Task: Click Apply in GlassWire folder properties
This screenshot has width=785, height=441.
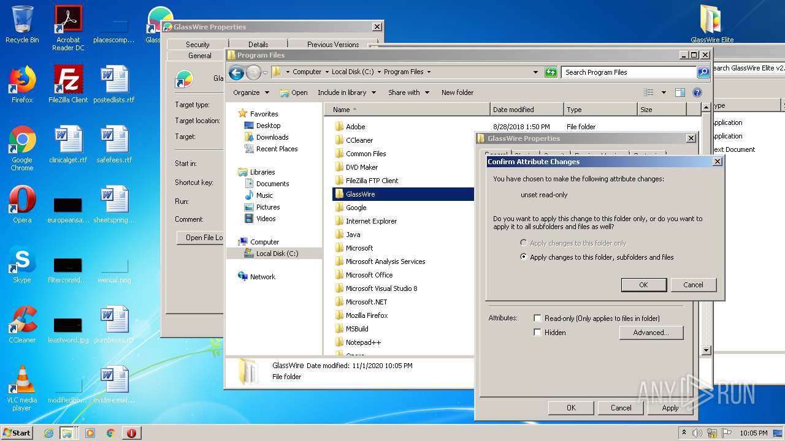Action: [x=670, y=408]
